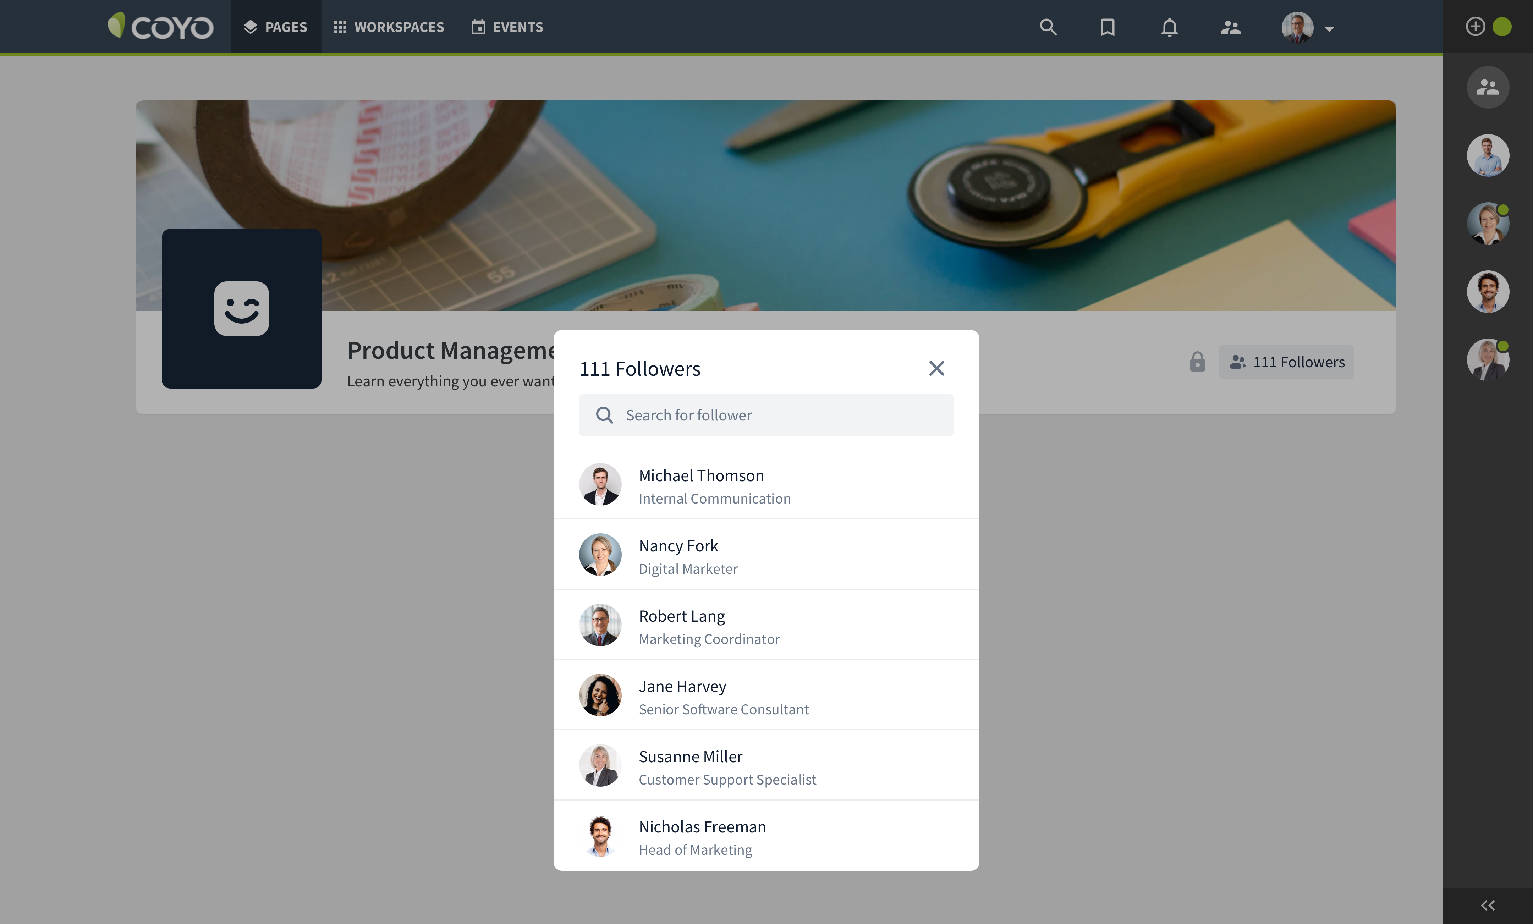Viewport: 1533px width, 924px height.
Task: Select Jane Harvey in followers list
Action: pyautogui.click(x=766, y=695)
